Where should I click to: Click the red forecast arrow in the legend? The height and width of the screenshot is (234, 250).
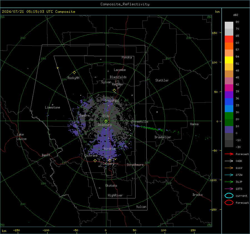[229, 154]
